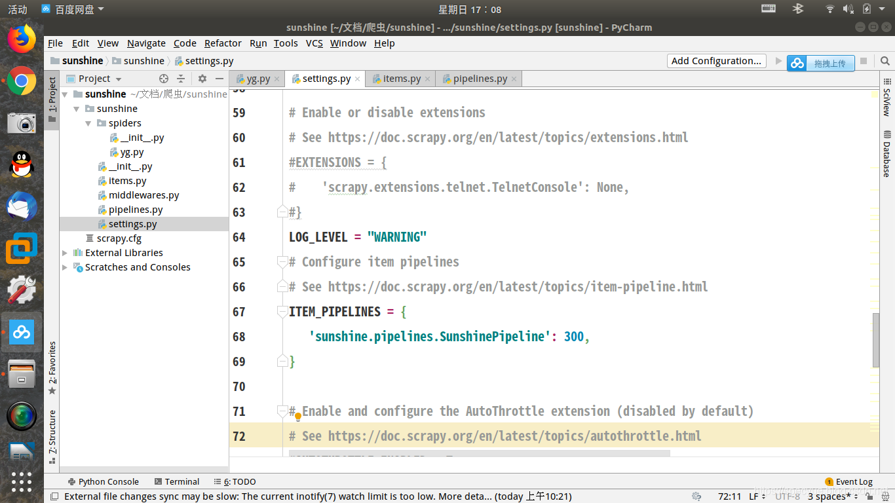Screen dimensions: 895x503
Task: Open the VCS menu
Action: pyautogui.click(x=314, y=43)
